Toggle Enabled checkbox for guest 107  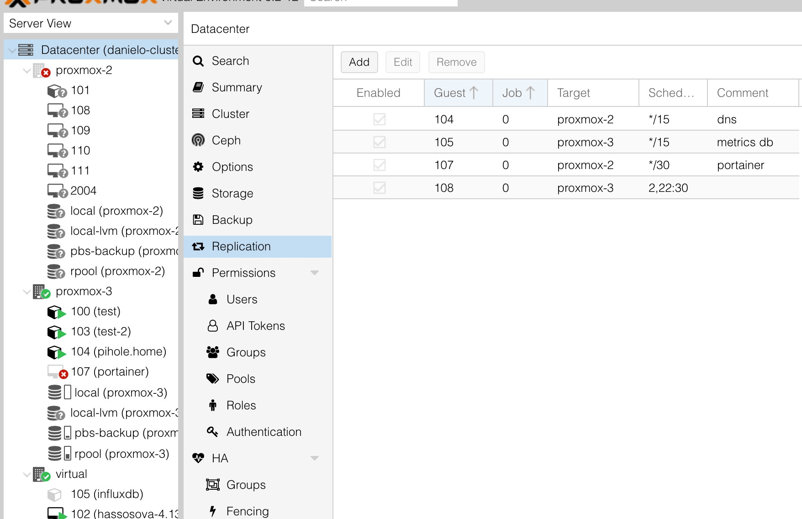click(x=380, y=165)
